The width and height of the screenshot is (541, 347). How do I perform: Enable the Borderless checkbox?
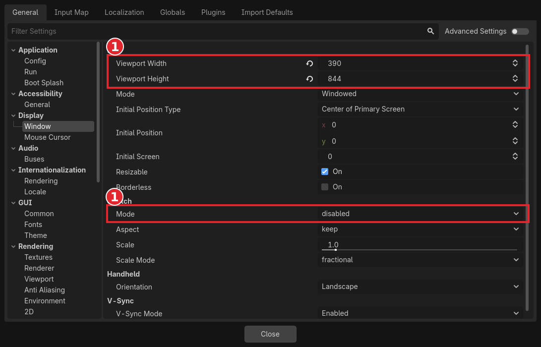pos(325,187)
